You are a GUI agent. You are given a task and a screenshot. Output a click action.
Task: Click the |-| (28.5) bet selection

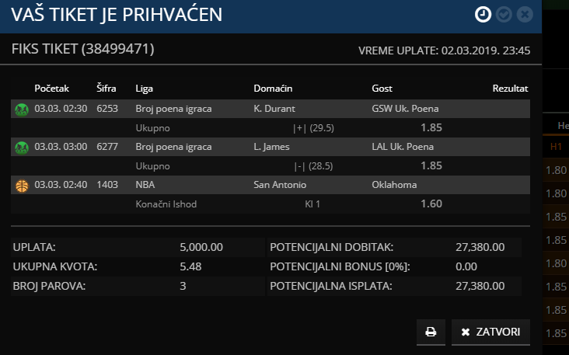click(x=313, y=166)
